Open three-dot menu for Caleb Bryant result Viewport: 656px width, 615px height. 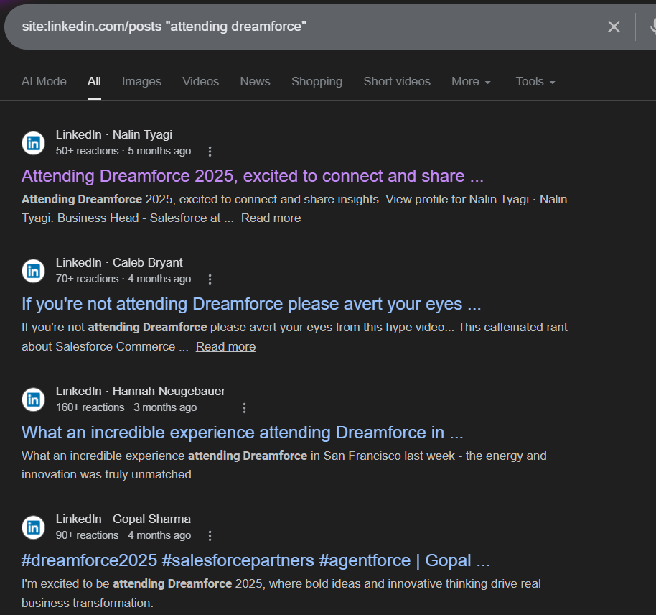click(x=210, y=279)
